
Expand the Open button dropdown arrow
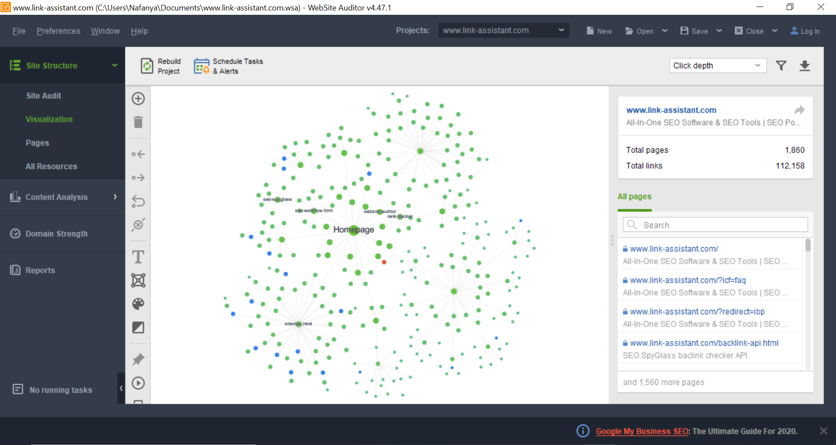pyautogui.click(x=665, y=31)
